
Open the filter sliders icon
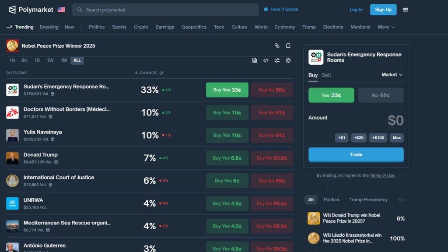277,60
